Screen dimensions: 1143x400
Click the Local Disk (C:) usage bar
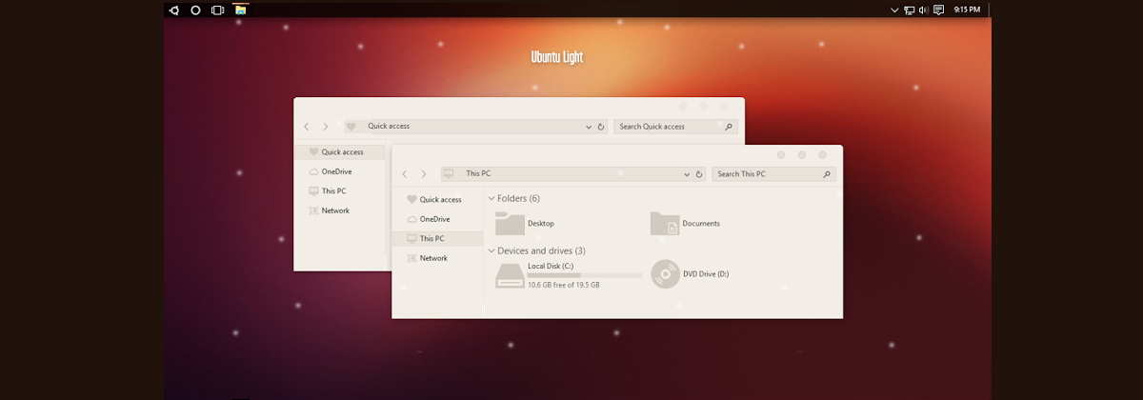tap(585, 275)
